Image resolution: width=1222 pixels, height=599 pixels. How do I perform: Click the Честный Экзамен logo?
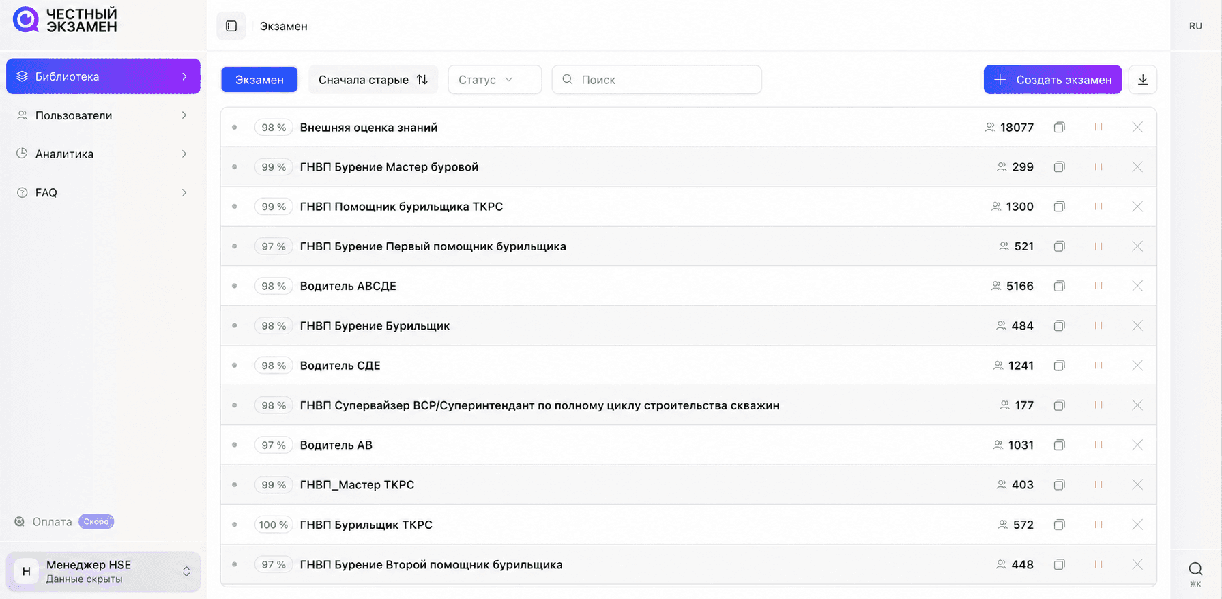tap(66, 20)
